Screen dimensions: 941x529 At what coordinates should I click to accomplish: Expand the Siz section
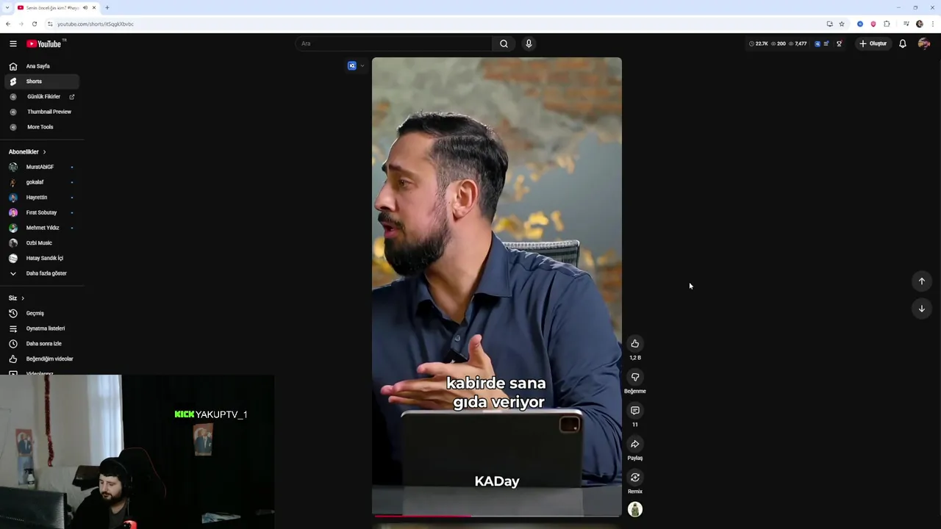pos(16,298)
